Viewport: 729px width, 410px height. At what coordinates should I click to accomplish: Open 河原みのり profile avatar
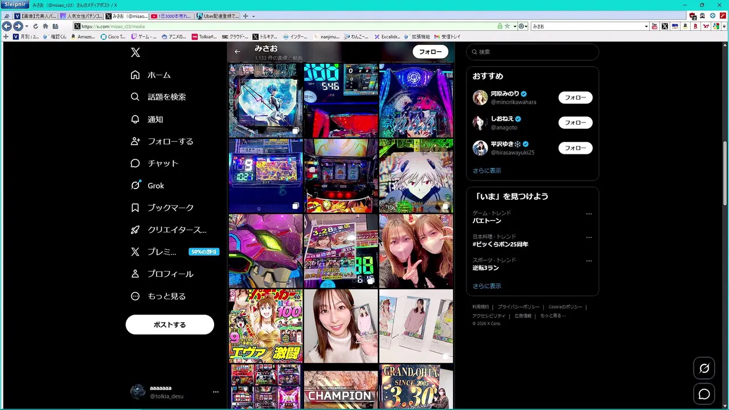[x=480, y=97]
